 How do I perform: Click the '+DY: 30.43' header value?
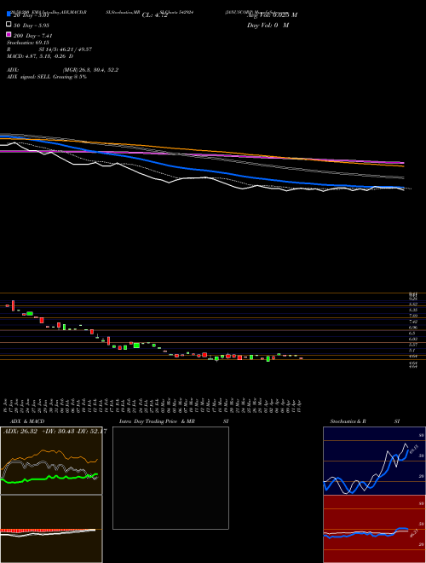tap(58, 432)
